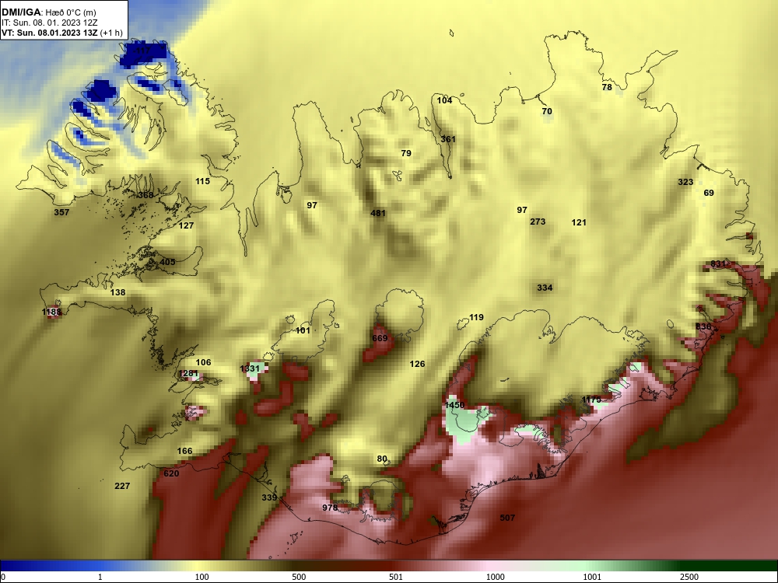
Task: Click the map value '1175'
Action: pos(591,400)
